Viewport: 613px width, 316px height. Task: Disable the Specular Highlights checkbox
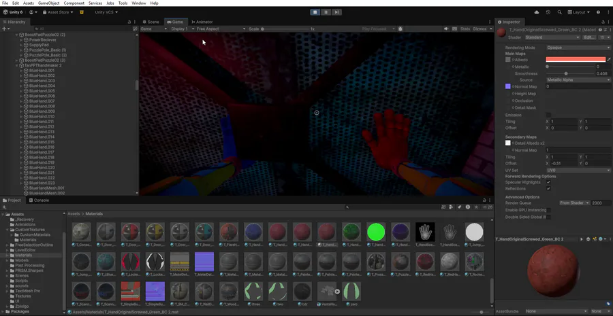[548, 182]
